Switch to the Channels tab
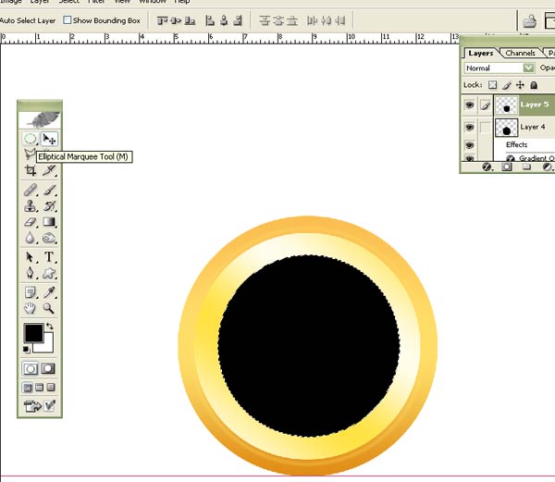 coord(520,53)
